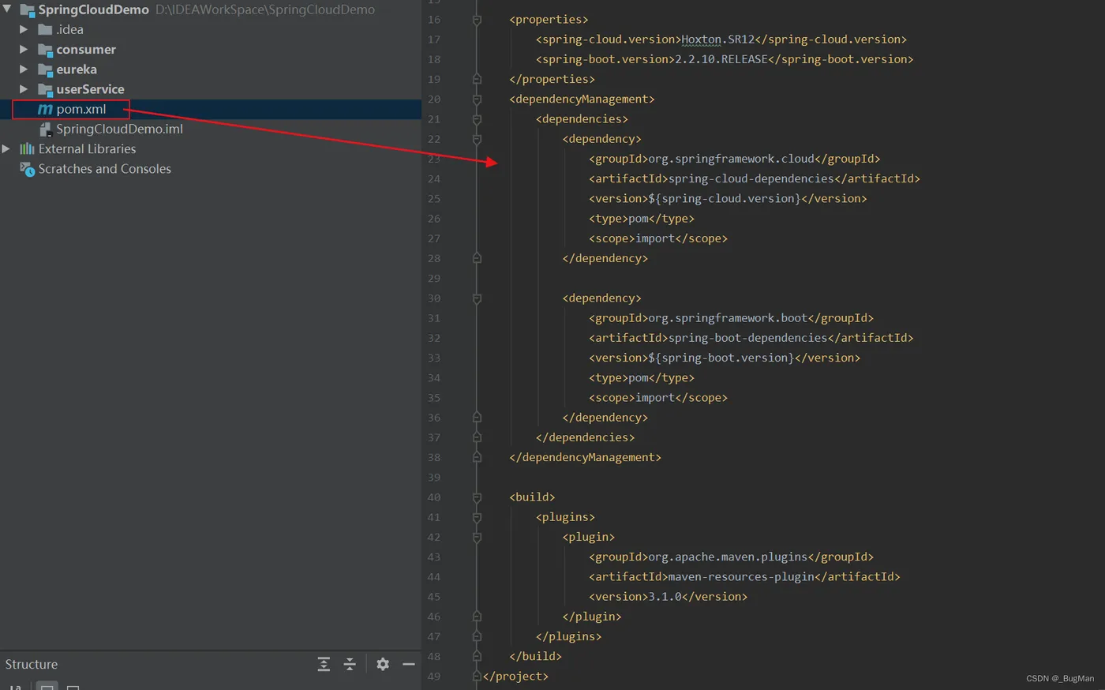Image resolution: width=1105 pixels, height=690 pixels.
Task: Fold the plugins block at line 41
Action: pos(477,517)
